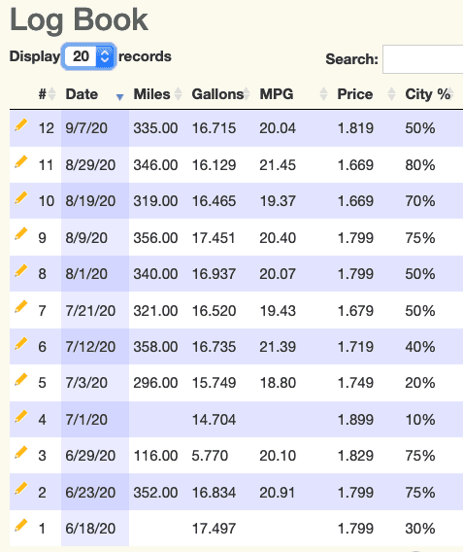Screen dimensions: 463x552
Task: Click City % value 20%
Action: (x=420, y=383)
